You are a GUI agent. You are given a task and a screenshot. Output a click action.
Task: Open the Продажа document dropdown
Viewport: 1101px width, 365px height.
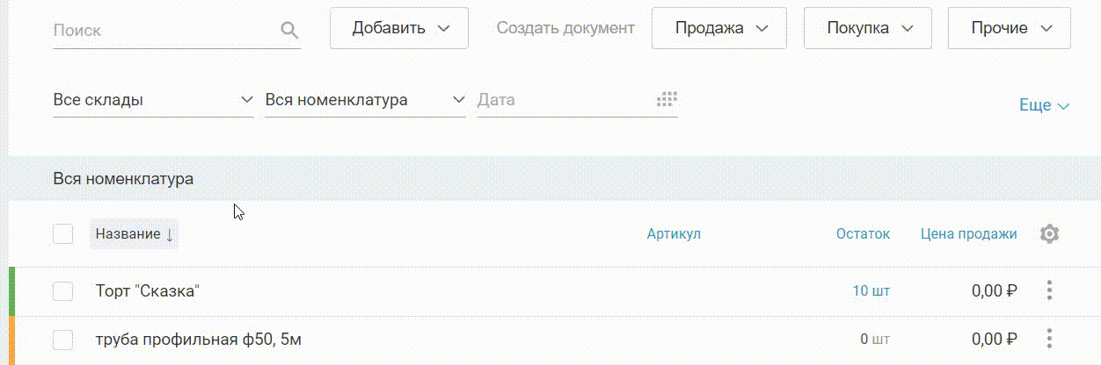pos(720,28)
